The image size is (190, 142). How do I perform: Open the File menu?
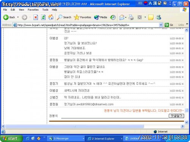[5, 10]
